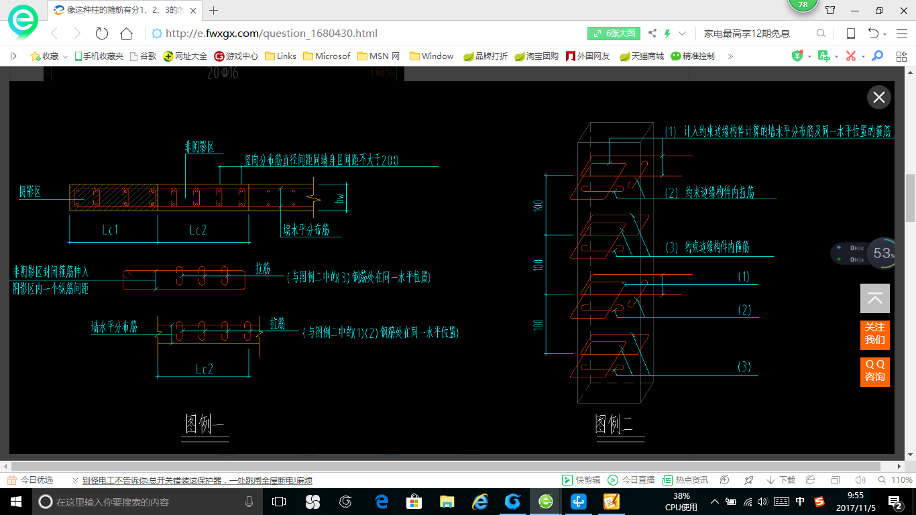This screenshot has width=916, height=515.
Task: Click the address bar URL field
Action: click(x=365, y=34)
